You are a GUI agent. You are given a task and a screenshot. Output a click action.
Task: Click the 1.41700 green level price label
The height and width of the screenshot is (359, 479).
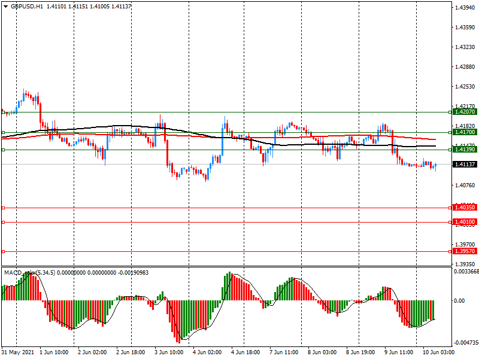point(465,132)
